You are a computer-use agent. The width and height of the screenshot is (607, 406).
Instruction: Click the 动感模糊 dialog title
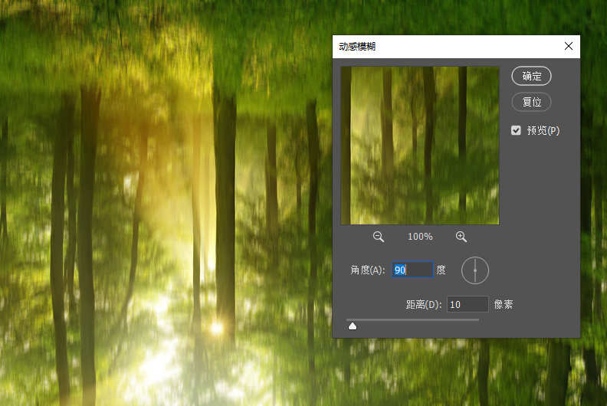click(x=357, y=47)
